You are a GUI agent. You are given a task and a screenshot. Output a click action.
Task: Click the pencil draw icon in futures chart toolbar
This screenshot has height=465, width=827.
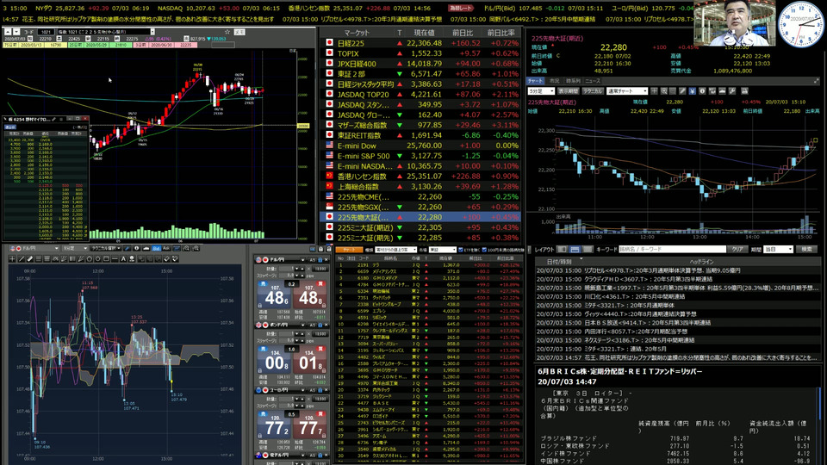(682, 90)
